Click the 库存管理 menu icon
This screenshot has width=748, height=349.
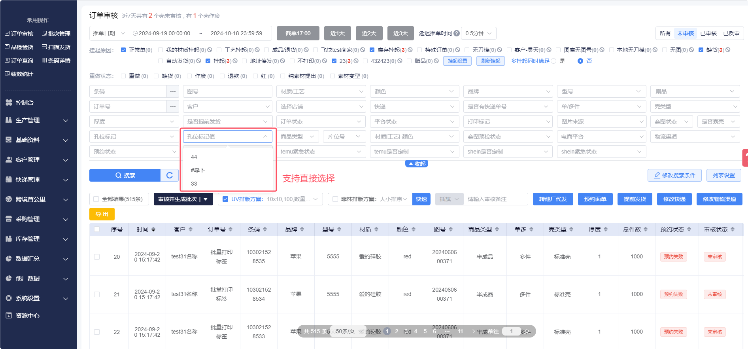coord(9,239)
